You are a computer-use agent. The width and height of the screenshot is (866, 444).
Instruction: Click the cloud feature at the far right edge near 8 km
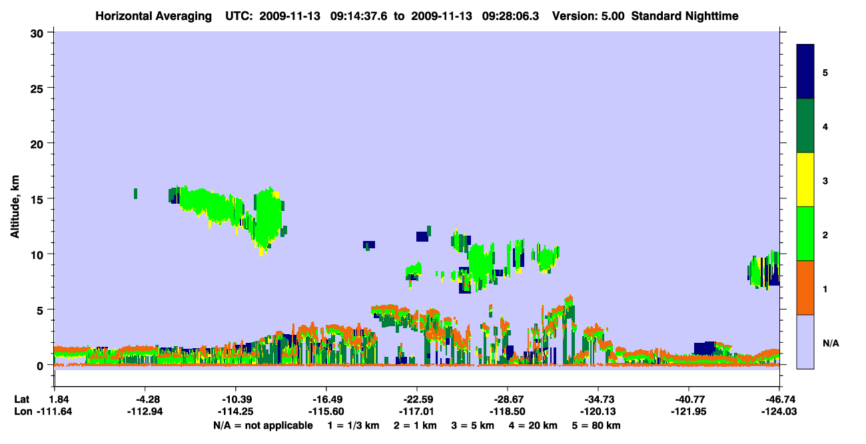click(763, 269)
